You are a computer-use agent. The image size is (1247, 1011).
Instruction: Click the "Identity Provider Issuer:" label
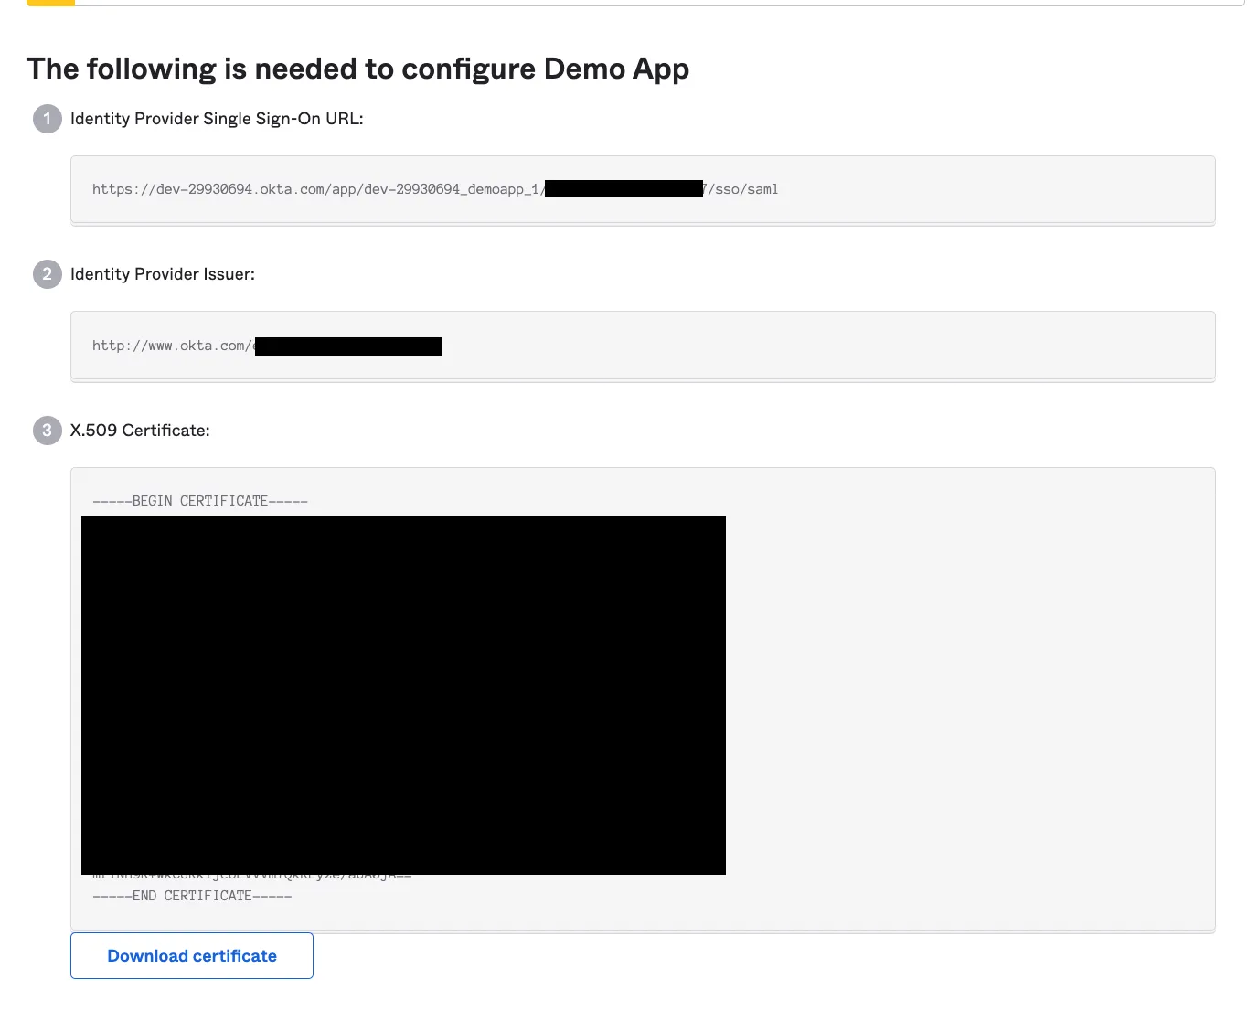(163, 274)
